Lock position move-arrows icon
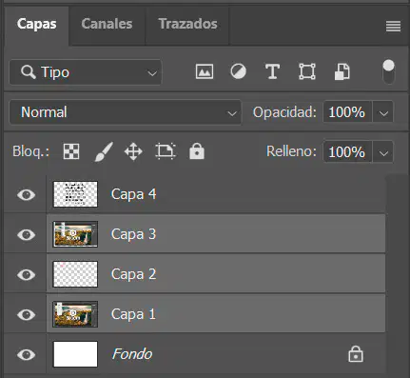 pyautogui.click(x=133, y=151)
